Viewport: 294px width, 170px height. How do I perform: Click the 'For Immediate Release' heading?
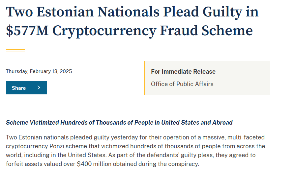tap(183, 71)
